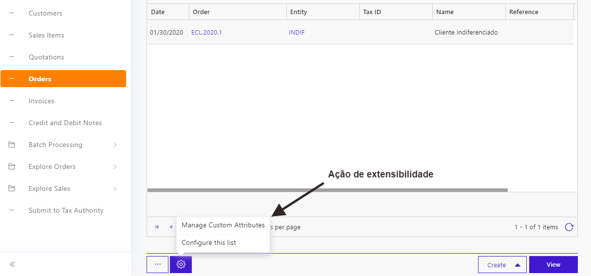Open the INDIF entity link

[x=296, y=33]
